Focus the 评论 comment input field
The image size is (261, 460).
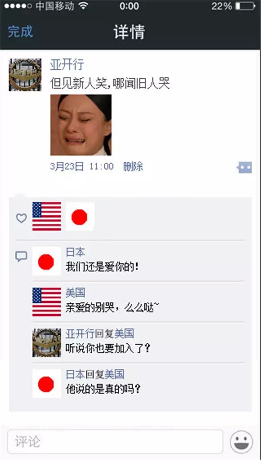pos(115,442)
